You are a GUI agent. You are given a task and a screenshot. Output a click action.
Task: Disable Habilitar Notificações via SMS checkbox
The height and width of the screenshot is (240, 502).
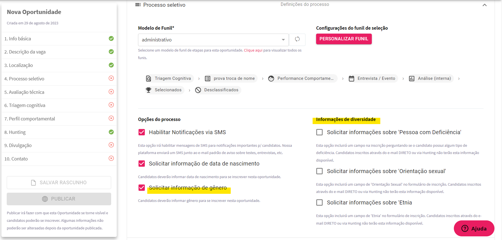click(142, 132)
